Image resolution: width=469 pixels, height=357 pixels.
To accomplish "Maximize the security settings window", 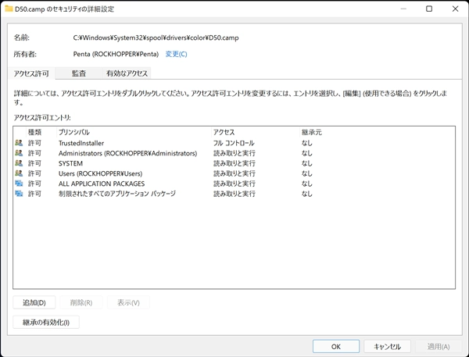I will pos(429,9).
